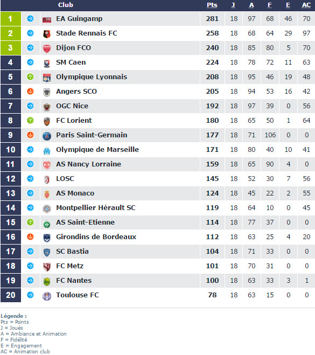This screenshot has width=315, height=355.
Task: Click the green up arrow beside Olympique Lyonnais
Action: click(30, 77)
